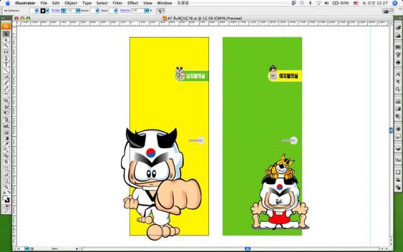Click the horizontal scrollbar thumb

[247, 249]
